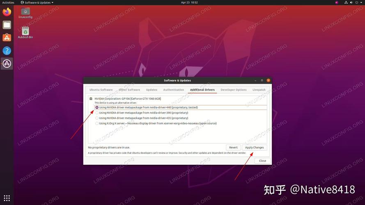The height and width of the screenshot is (205, 365).
Task: Click the Software & Updates title bar
Action: click(177, 80)
